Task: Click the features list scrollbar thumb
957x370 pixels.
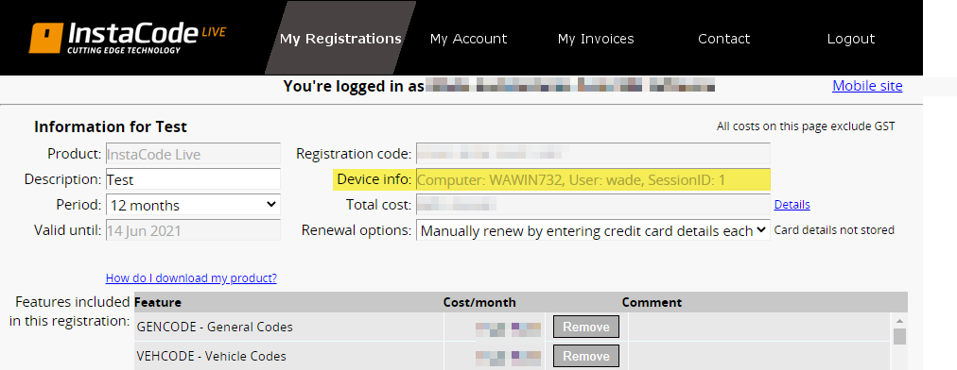Action: pos(899,336)
